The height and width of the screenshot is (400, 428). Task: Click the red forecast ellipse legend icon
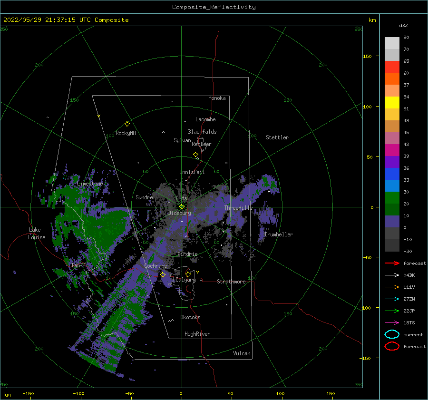(x=392, y=346)
